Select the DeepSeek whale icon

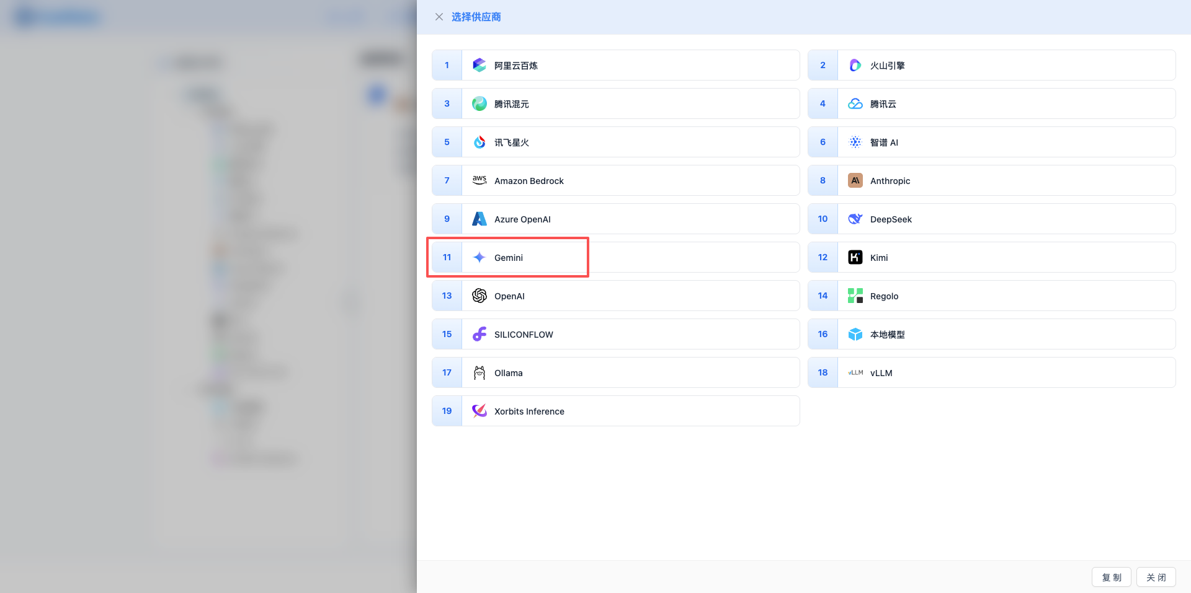point(855,219)
